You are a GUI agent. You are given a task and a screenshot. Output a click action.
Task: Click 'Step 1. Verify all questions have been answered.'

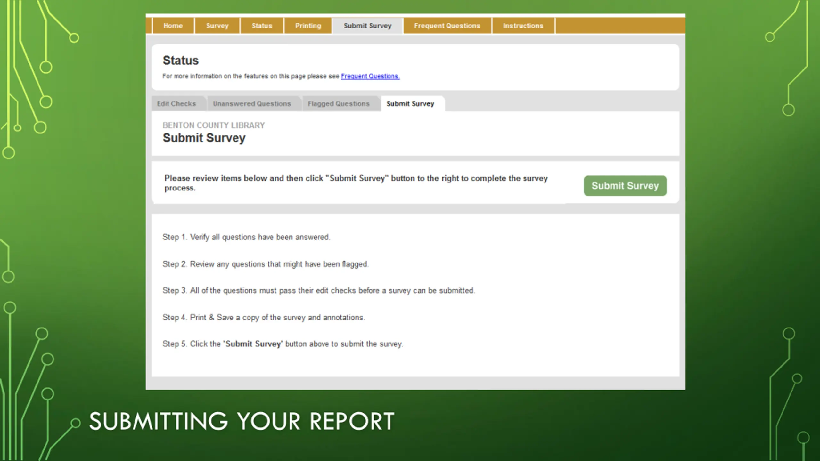point(246,237)
